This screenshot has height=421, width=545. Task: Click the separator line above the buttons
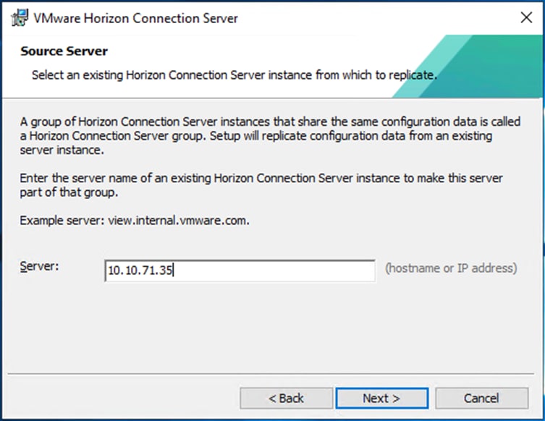tap(272, 375)
